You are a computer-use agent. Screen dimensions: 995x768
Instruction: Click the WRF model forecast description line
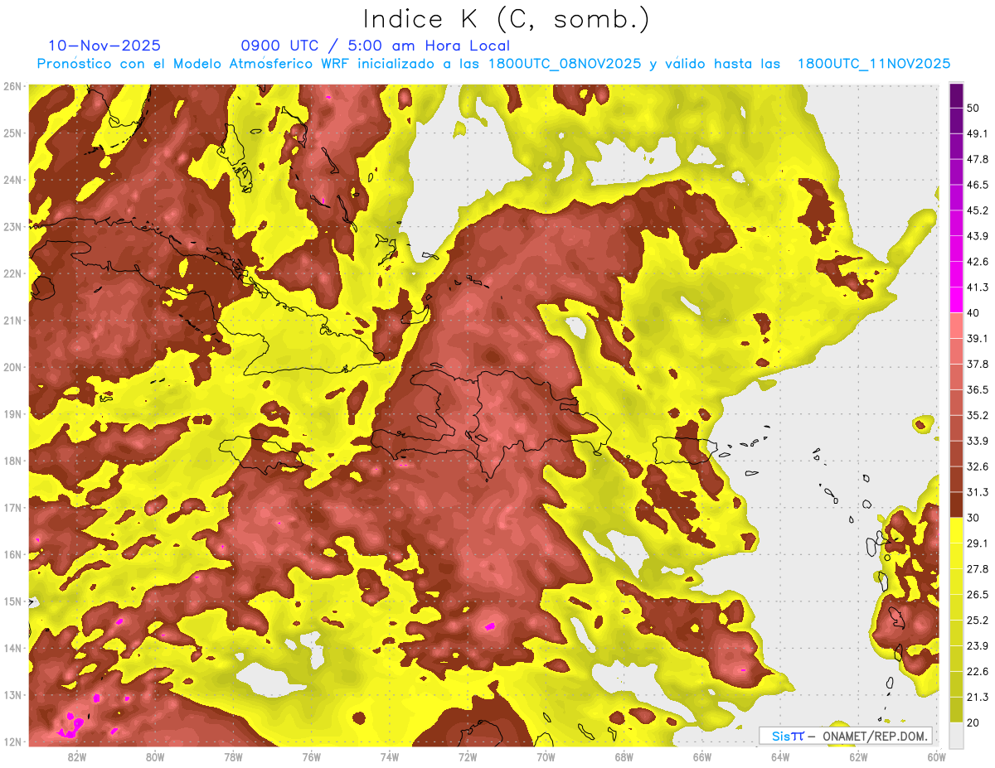pos(493,64)
